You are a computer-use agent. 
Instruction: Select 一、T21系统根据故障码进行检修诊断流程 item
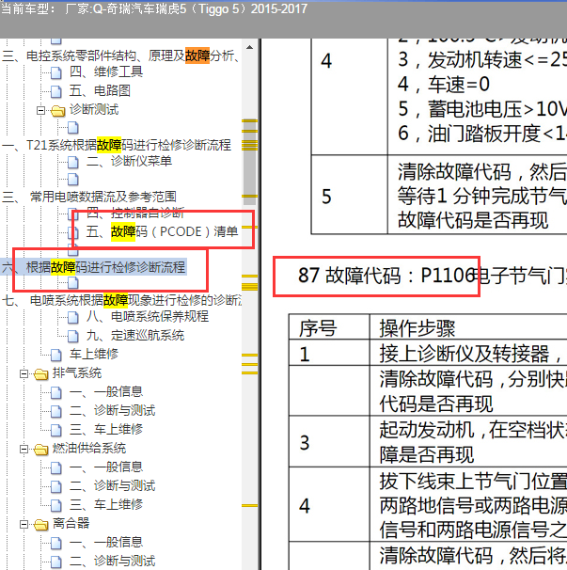click(x=117, y=145)
